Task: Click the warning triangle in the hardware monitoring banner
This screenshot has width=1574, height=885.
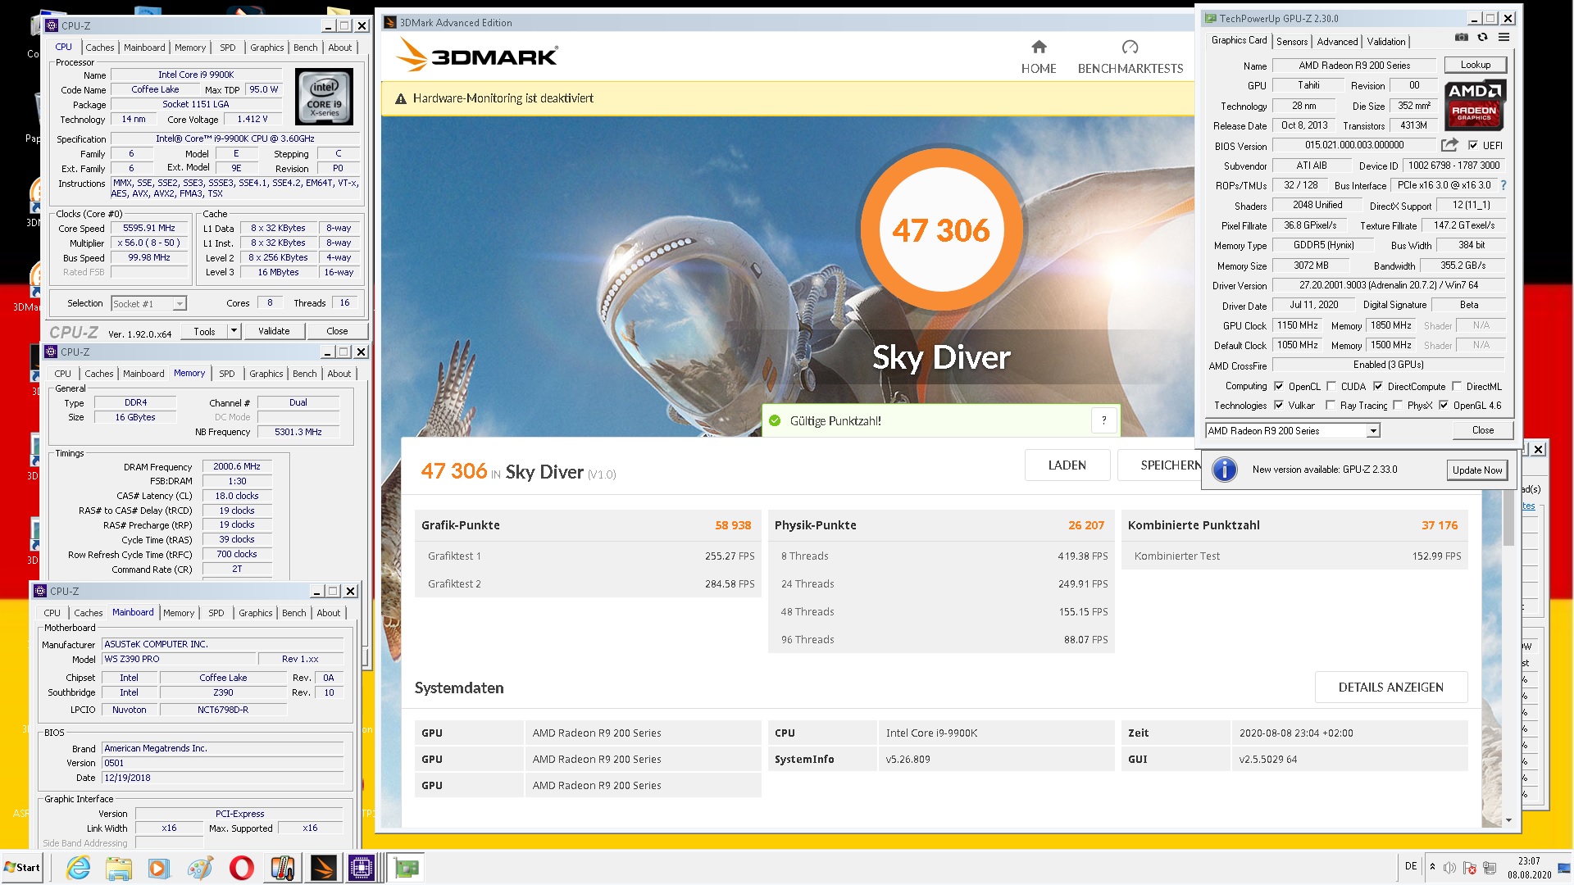Action: pos(401,99)
